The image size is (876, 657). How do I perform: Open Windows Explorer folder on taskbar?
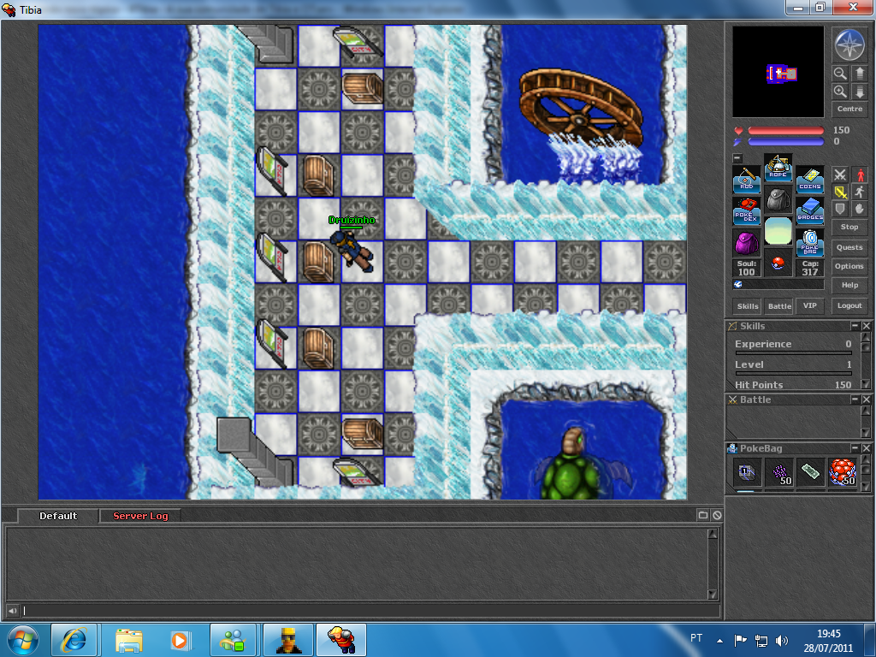(x=128, y=640)
